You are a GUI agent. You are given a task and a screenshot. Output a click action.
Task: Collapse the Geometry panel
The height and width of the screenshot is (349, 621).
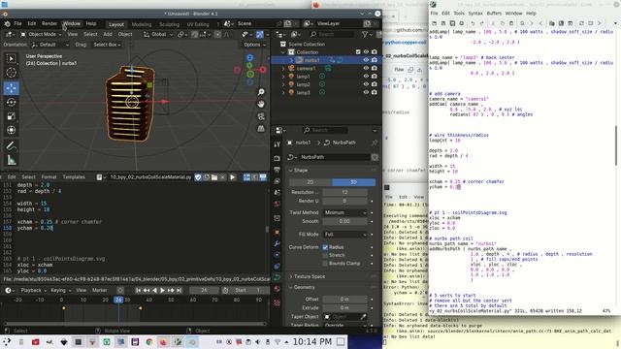coord(304,287)
